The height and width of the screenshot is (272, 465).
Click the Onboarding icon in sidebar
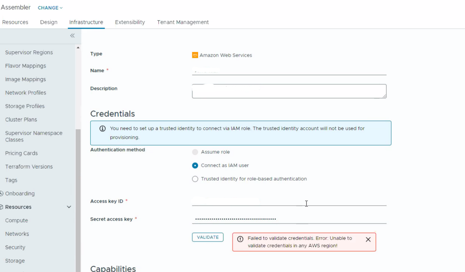[1, 194]
